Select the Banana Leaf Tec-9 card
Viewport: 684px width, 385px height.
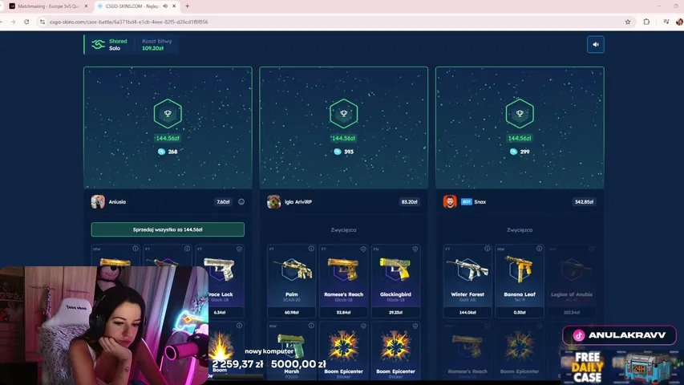(519, 281)
